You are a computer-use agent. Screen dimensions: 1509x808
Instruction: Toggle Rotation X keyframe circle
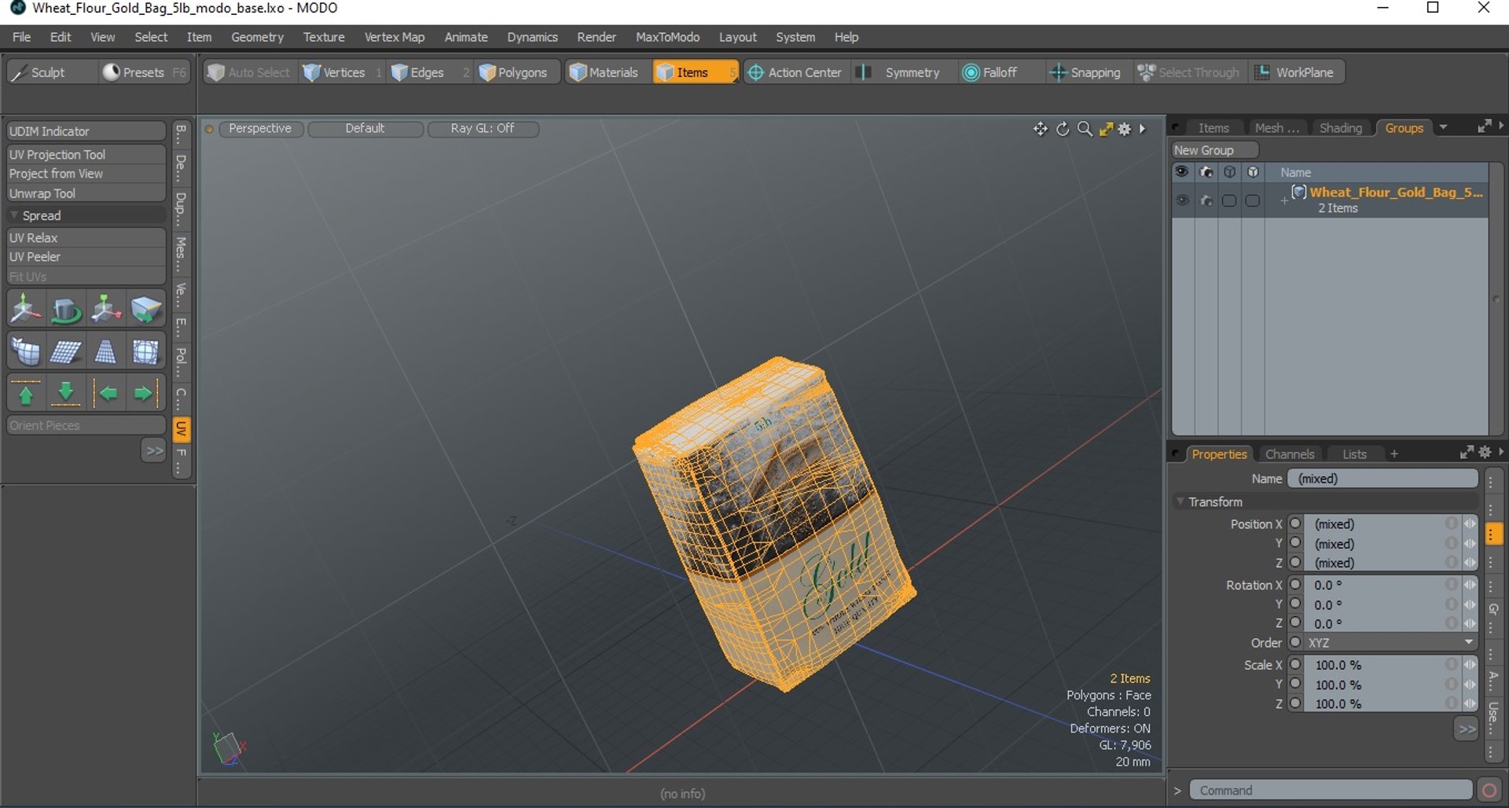click(1295, 585)
